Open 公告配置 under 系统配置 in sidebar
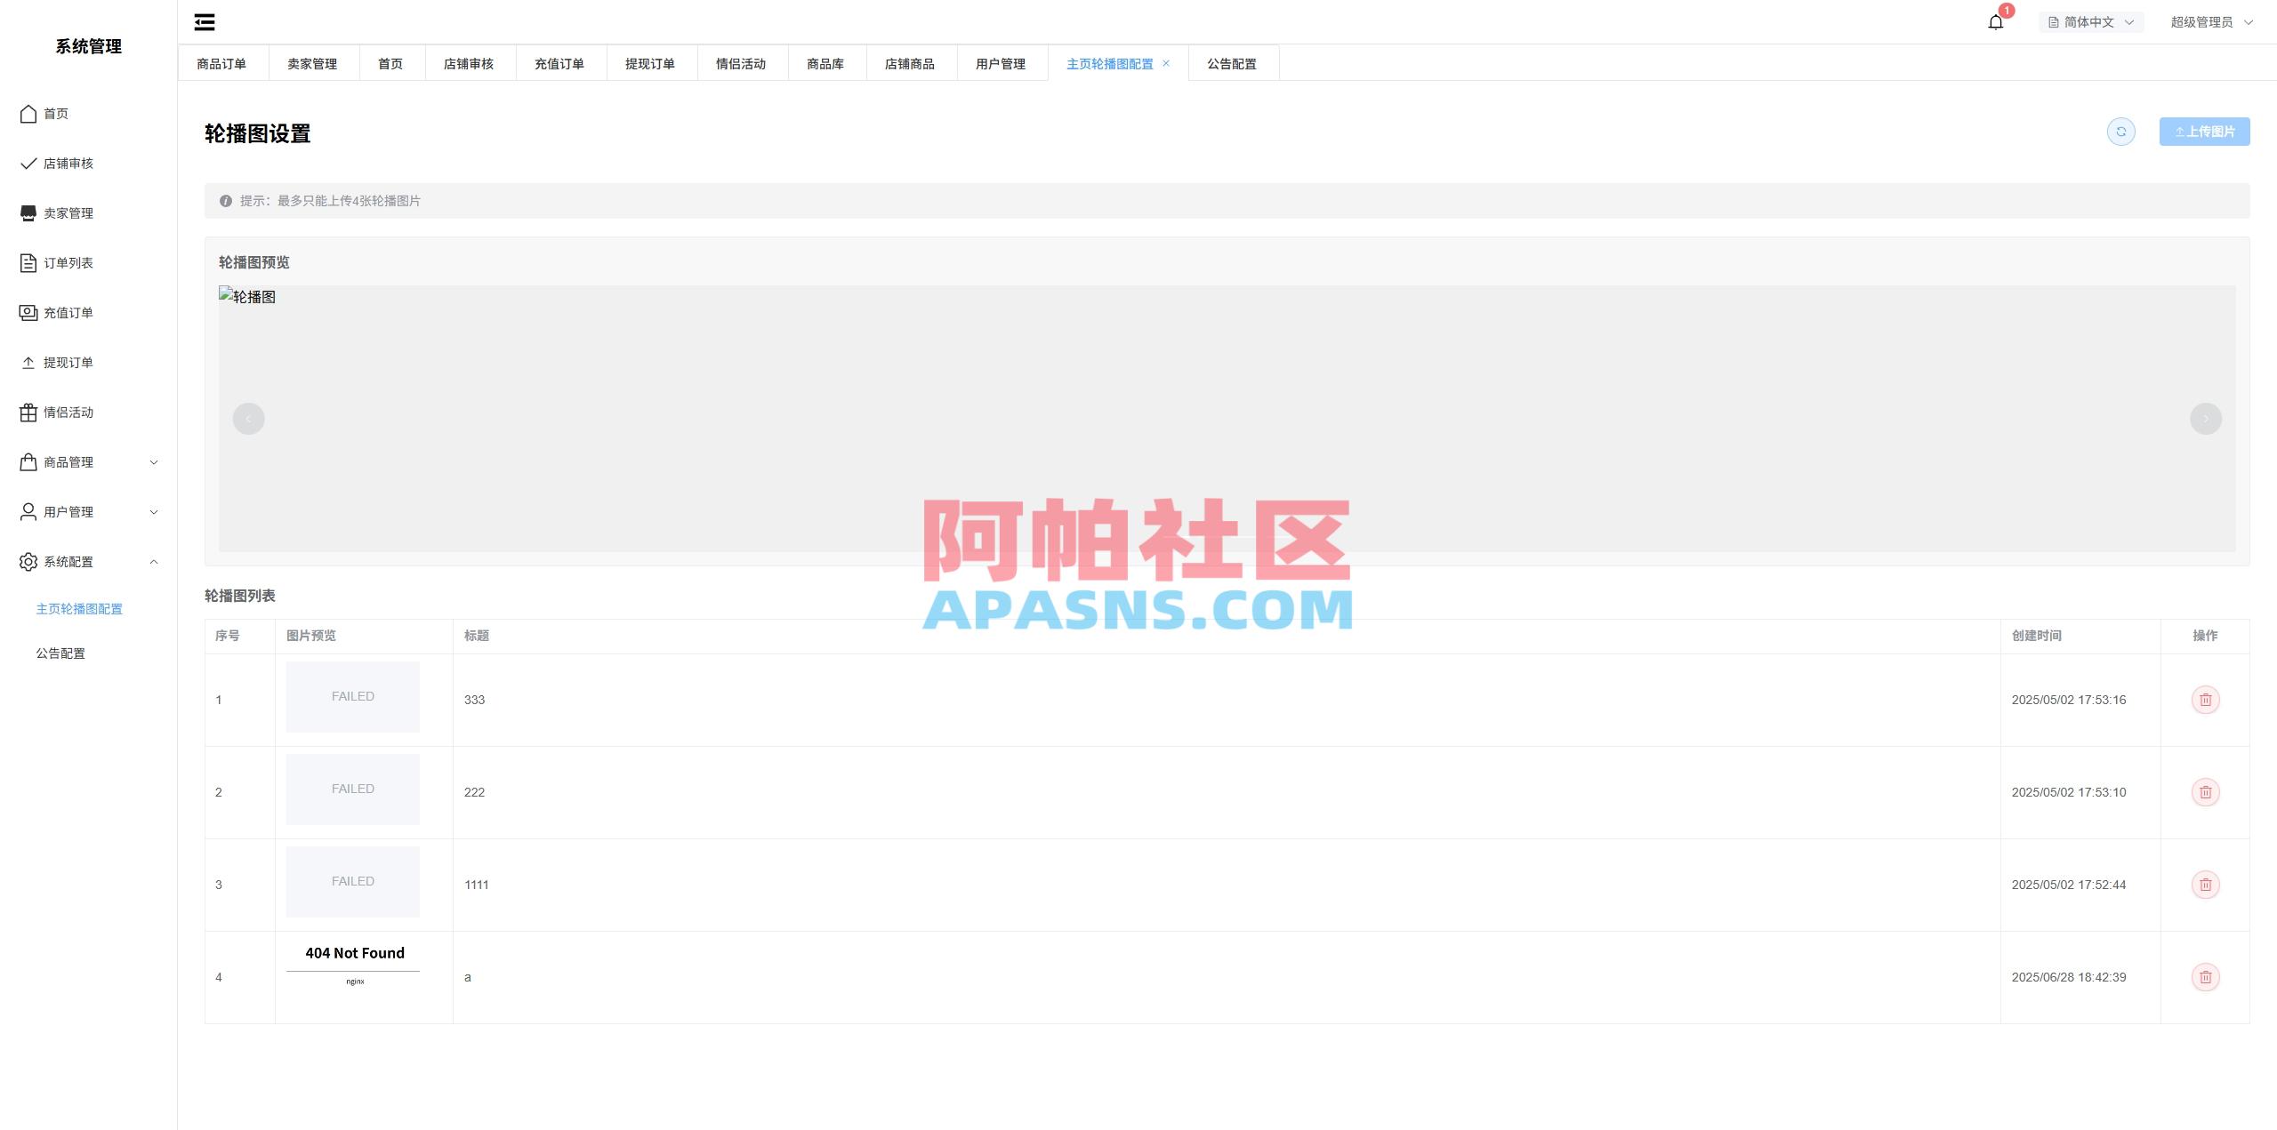 tap(60, 653)
